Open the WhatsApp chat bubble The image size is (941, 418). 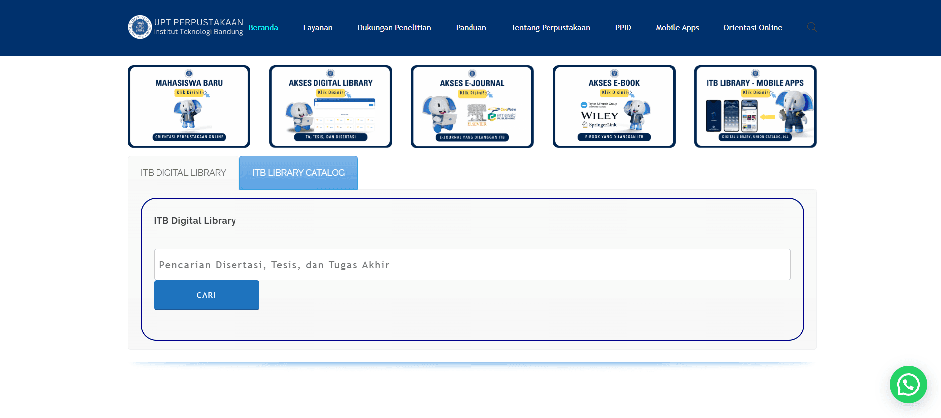click(908, 384)
